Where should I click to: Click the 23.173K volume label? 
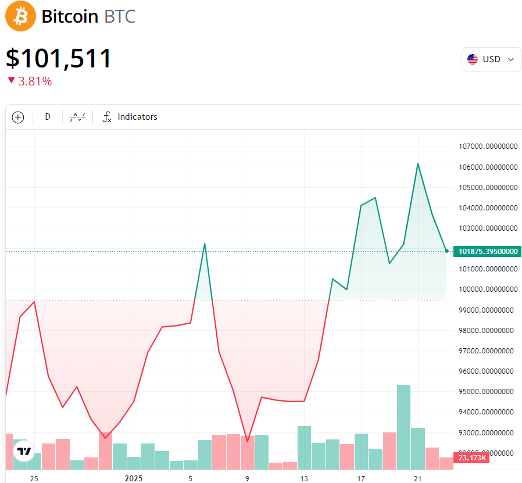(471, 457)
